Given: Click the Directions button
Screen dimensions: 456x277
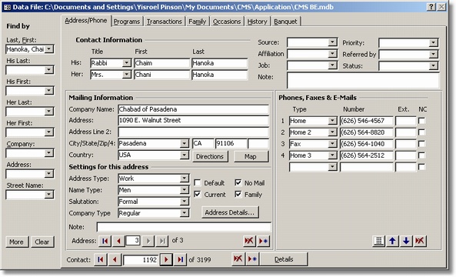Looking at the screenshot, I should point(210,156).
